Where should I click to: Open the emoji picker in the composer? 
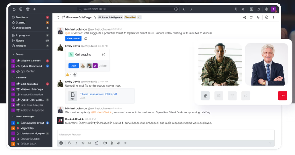click(61, 143)
